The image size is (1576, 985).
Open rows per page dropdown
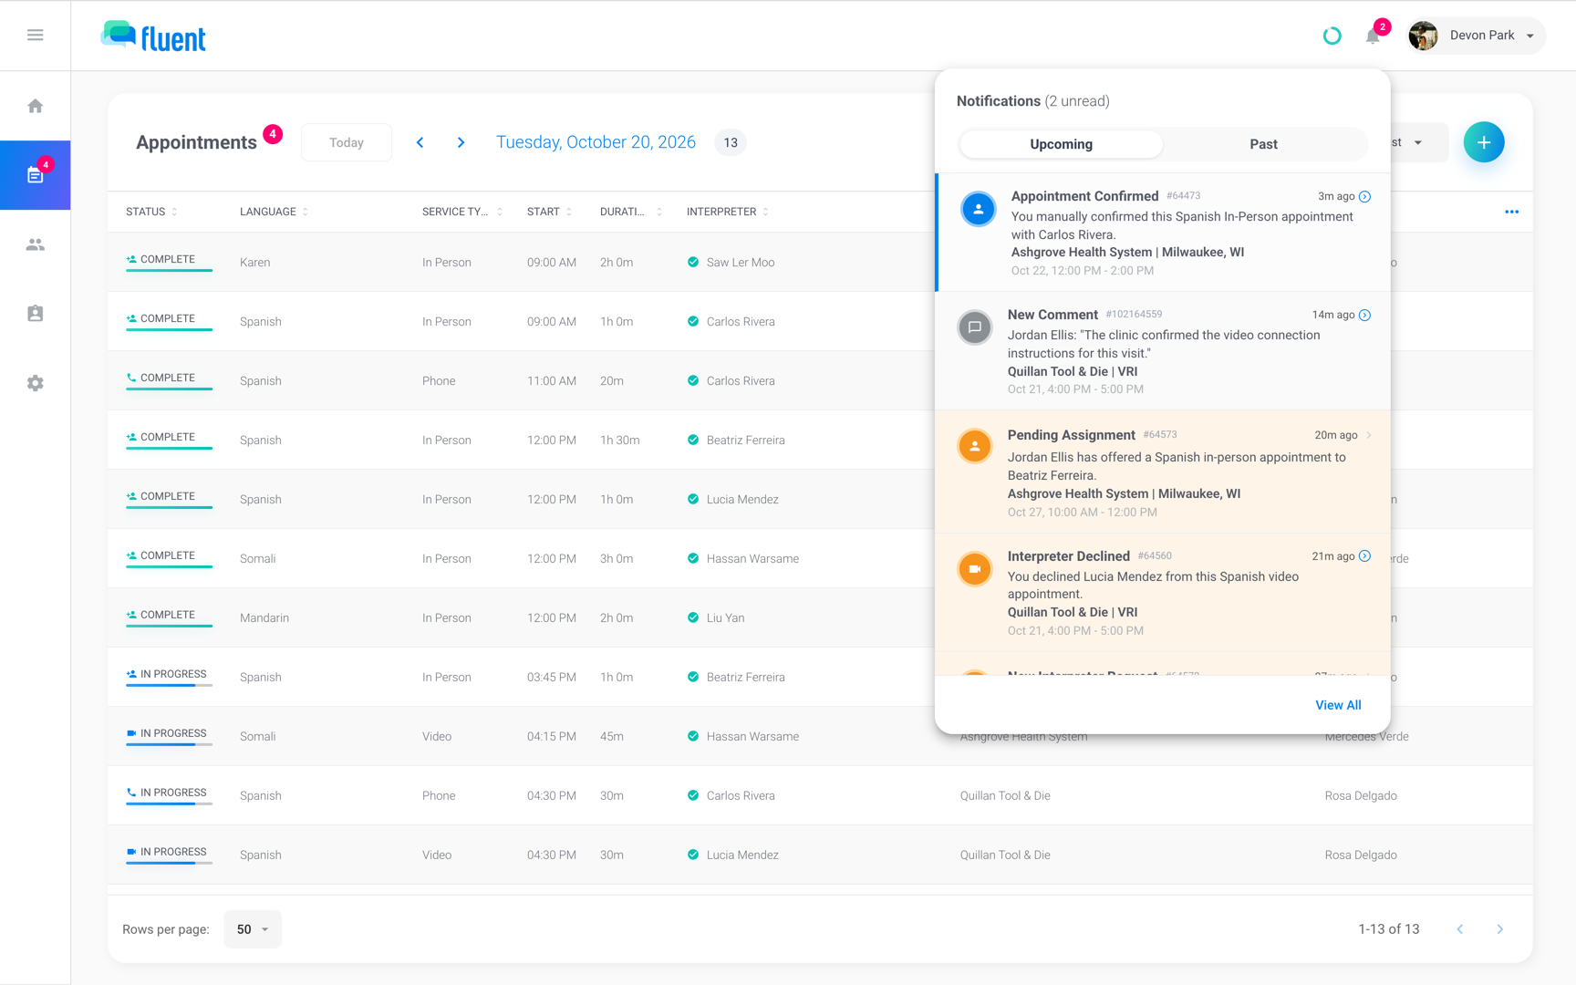coord(253,929)
